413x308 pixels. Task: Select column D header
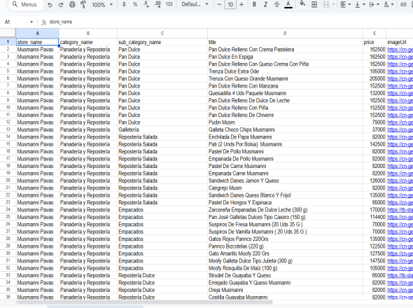pyautogui.click(x=285, y=33)
